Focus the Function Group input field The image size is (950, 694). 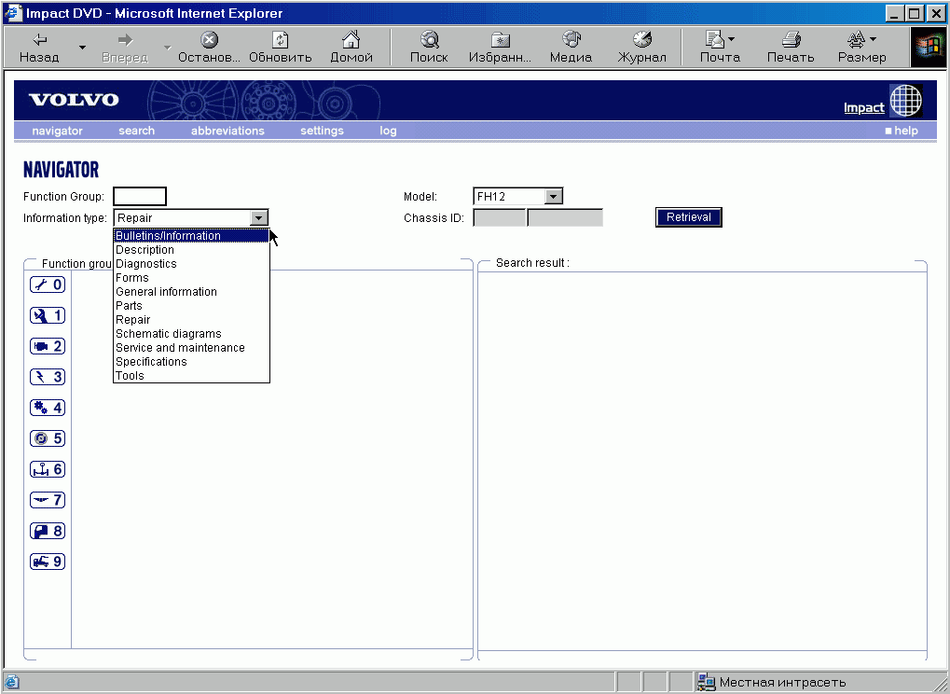tap(140, 197)
